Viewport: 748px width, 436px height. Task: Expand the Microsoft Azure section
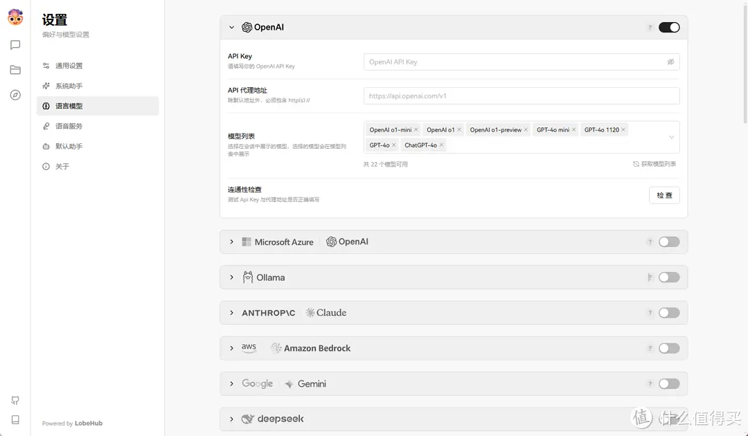(x=231, y=242)
